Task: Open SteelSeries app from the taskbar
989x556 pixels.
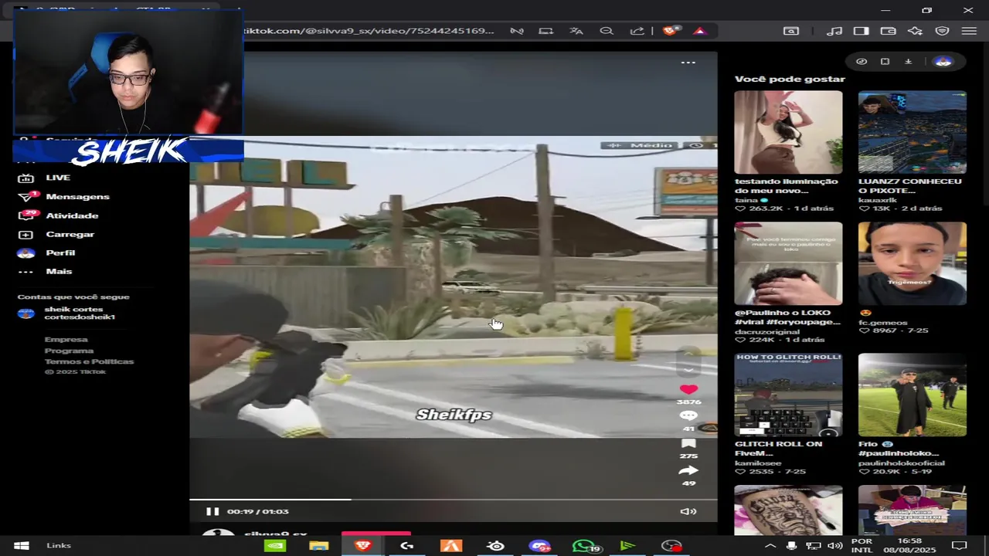Action: point(496,546)
